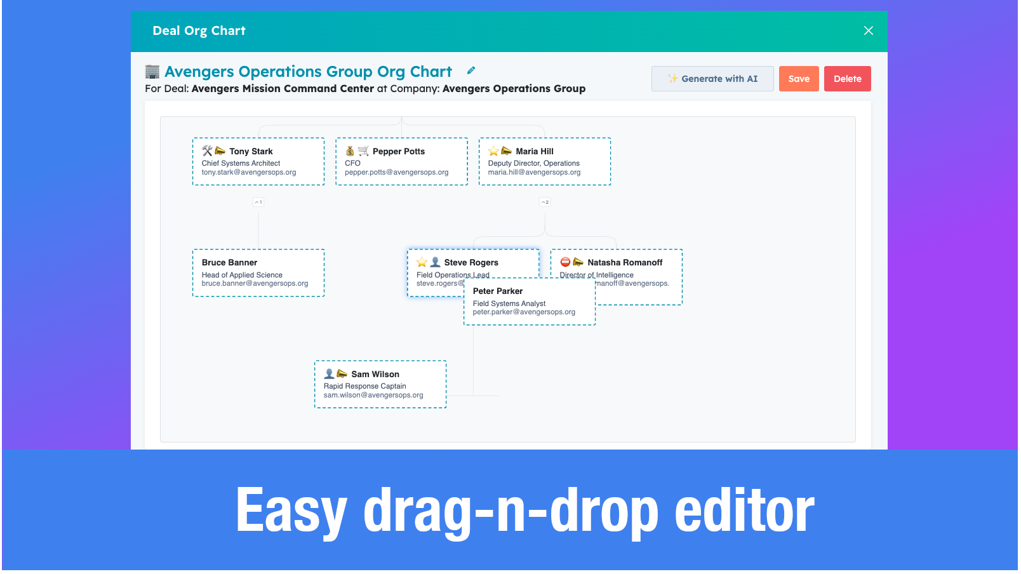The image size is (1021, 574).
Task: Select Tony Stark name text
Action: pyautogui.click(x=251, y=151)
